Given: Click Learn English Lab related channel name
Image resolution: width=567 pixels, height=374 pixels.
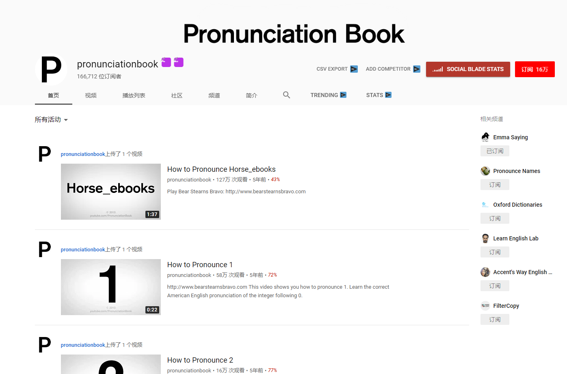Looking at the screenshot, I should coord(516,238).
